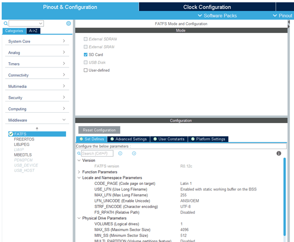Go to the next parameter search result
This screenshot has width=294, height=242.
click(134, 153)
